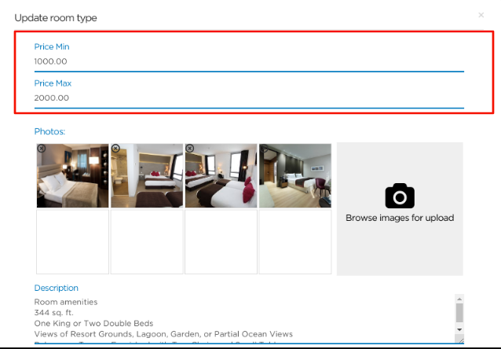Click the 'Views of Resort Grounds' line
This screenshot has height=349, width=501.
pos(163,334)
